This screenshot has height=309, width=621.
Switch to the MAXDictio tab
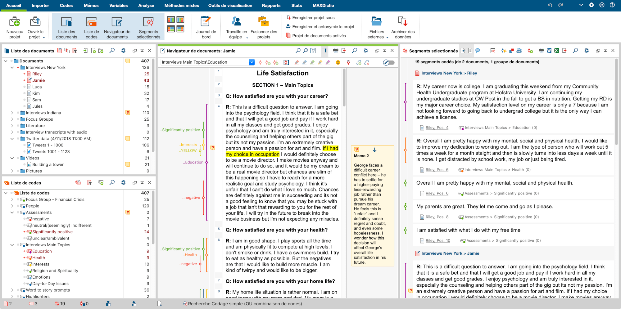[323, 5]
